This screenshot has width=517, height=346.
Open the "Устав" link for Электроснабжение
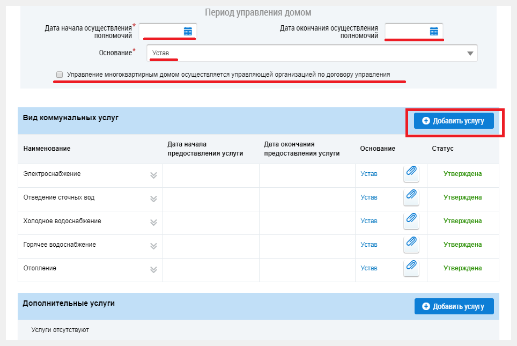pyautogui.click(x=368, y=173)
